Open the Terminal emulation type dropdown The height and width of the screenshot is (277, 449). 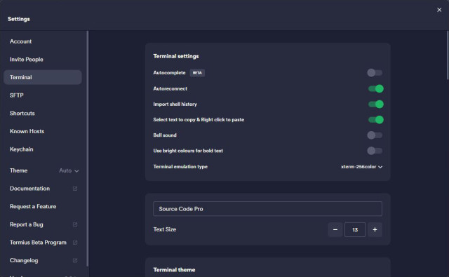click(x=362, y=166)
